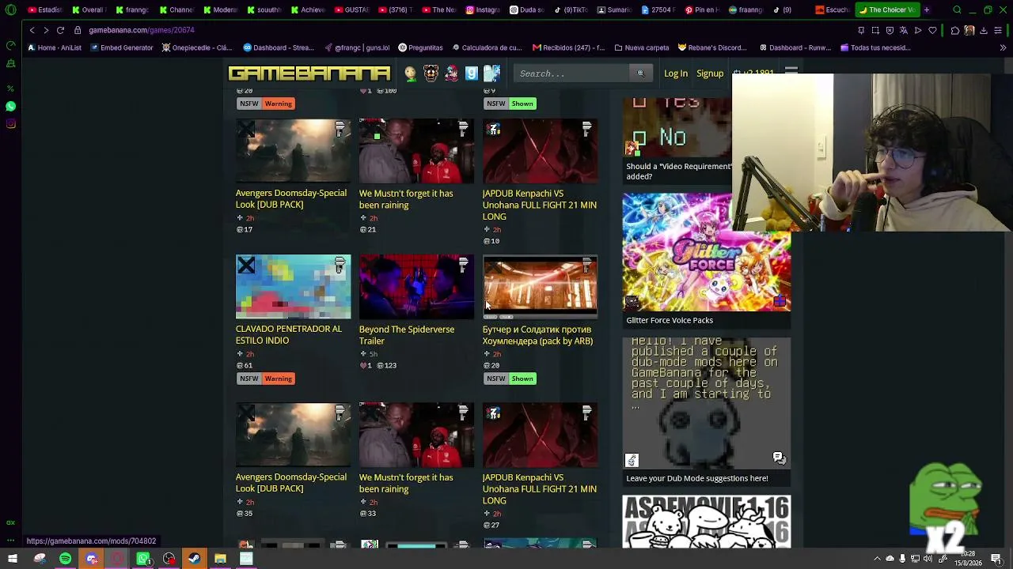Viewport: 1013px width, 569px height.
Task: Go back with the browser back arrow
Action: (32, 30)
